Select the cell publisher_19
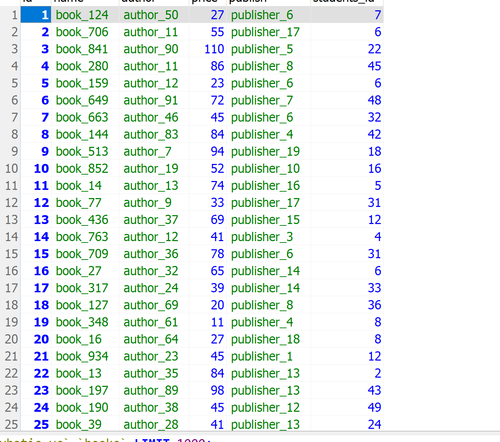 tap(268, 151)
